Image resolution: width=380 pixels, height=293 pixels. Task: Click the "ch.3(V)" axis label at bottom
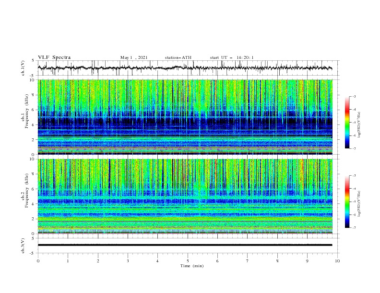[23, 246]
